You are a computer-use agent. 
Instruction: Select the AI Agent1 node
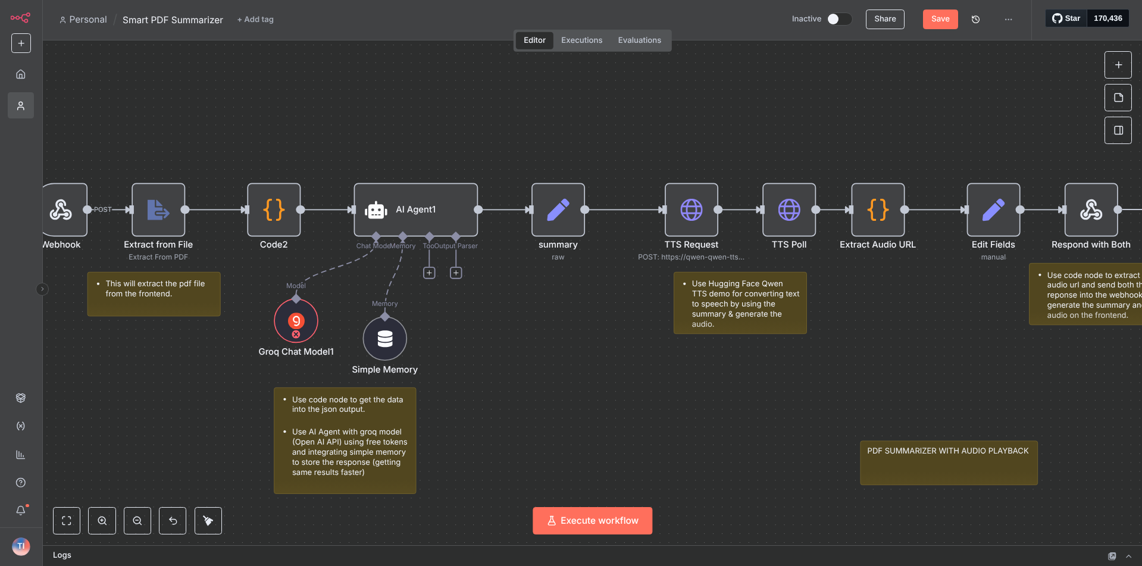coord(415,209)
